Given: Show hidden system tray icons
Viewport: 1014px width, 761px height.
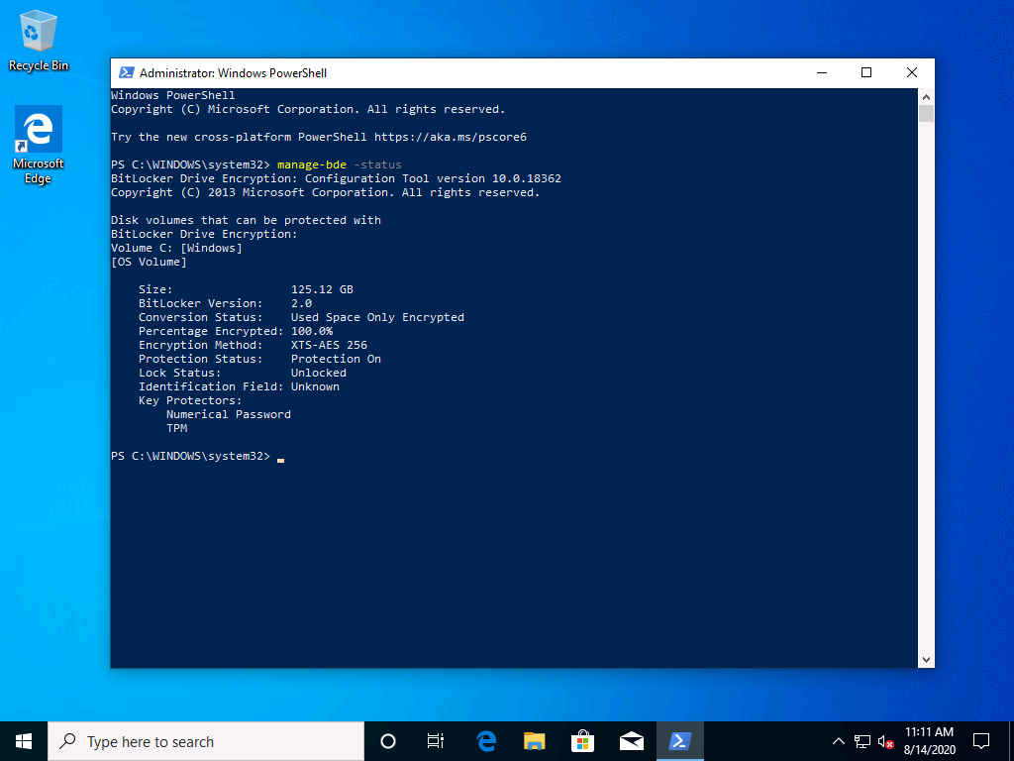Looking at the screenshot, I should click(838, 741).
